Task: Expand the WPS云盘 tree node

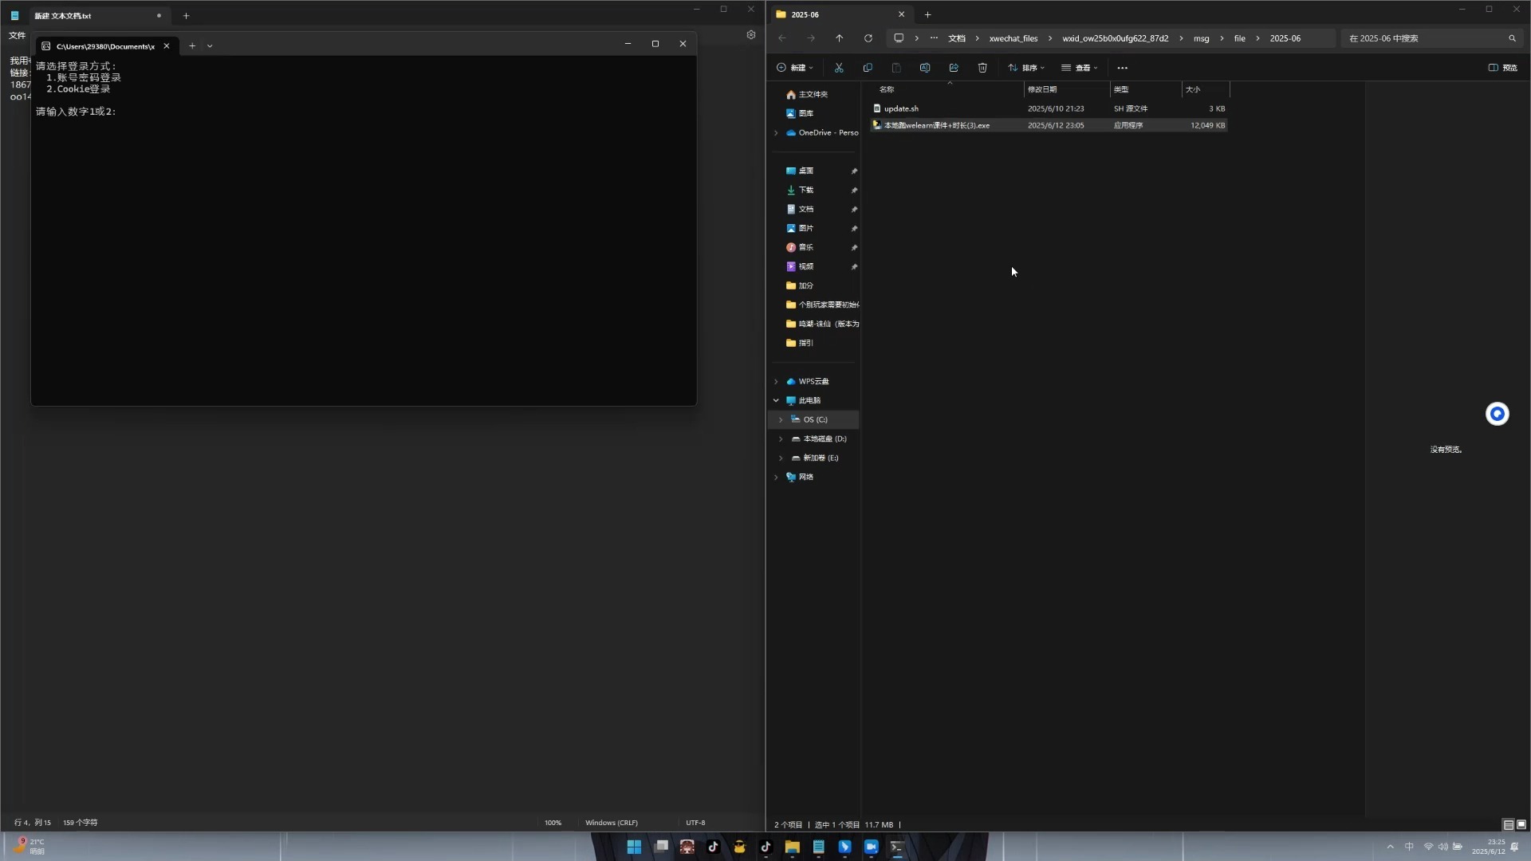Action: pyautogui.click(x=776, y=382)
